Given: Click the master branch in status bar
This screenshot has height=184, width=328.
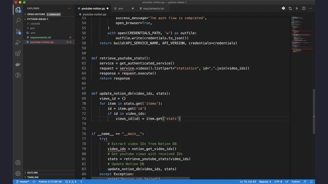Looking at the screenshot, I should coord(23,182).
